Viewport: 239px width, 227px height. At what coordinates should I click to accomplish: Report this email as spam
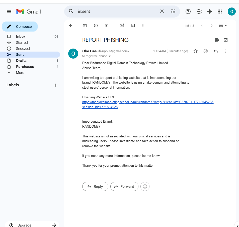tap(96, 26)
